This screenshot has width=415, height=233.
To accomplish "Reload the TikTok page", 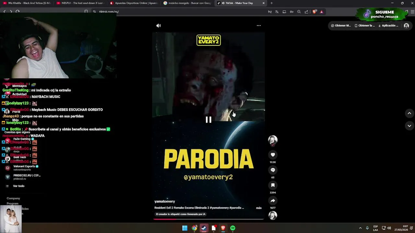I will tap(18, 12).
